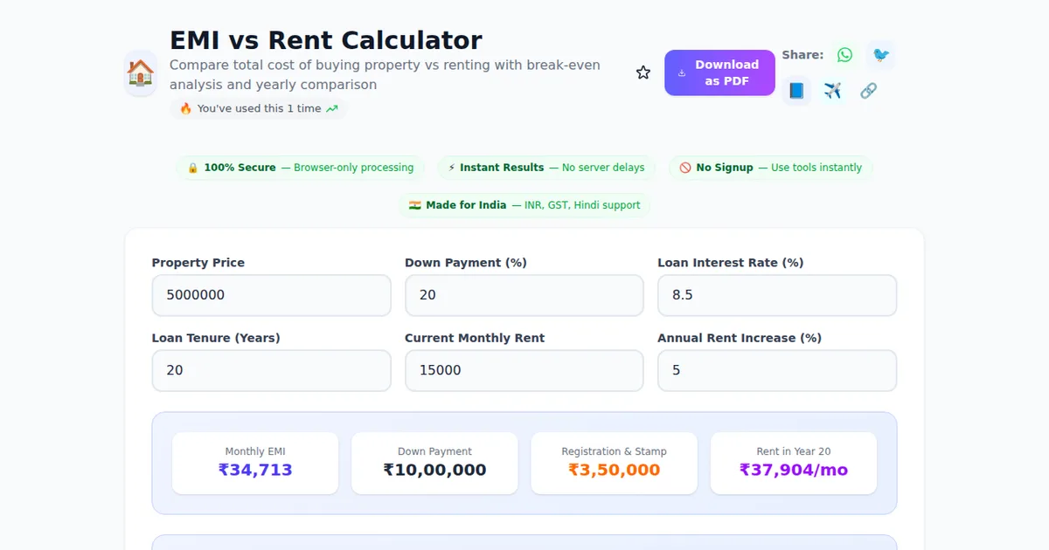
Task: Click the blue book share icon
Action: (796, 91)
